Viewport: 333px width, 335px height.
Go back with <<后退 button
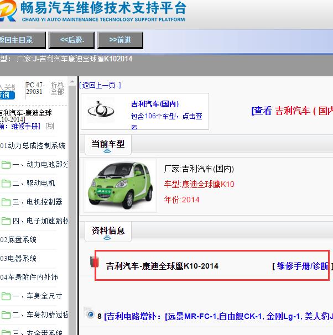(71, 40)
